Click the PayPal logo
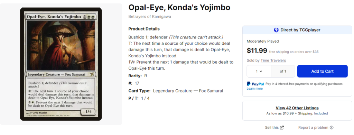 coord(255,84)
